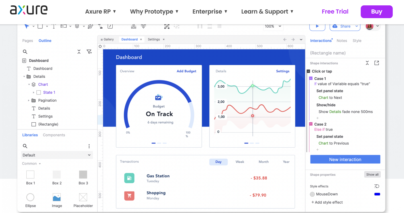Collapse Case 1 in interactions

pos(311,78)
